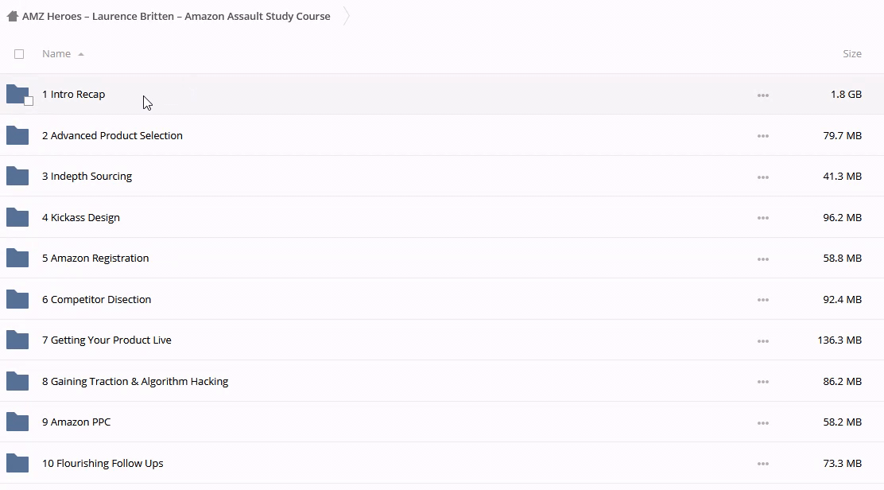This screenshot has width=884, height=490.
Task: Open more options for 5 Amazon Registration
Action: [x=762, y=259]
